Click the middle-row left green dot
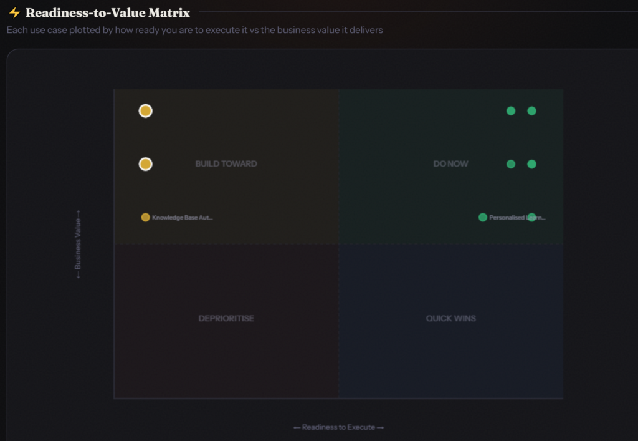 [x=511, y=164]
